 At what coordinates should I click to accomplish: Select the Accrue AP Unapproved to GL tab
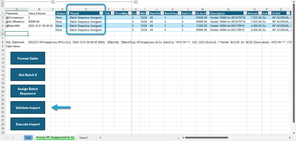tap(55, 138)
